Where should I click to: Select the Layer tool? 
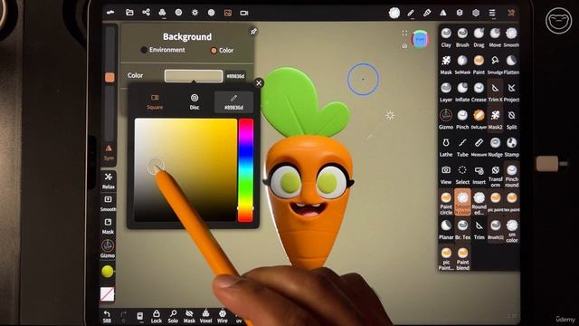pyautogui.click(x=446, y=92)
